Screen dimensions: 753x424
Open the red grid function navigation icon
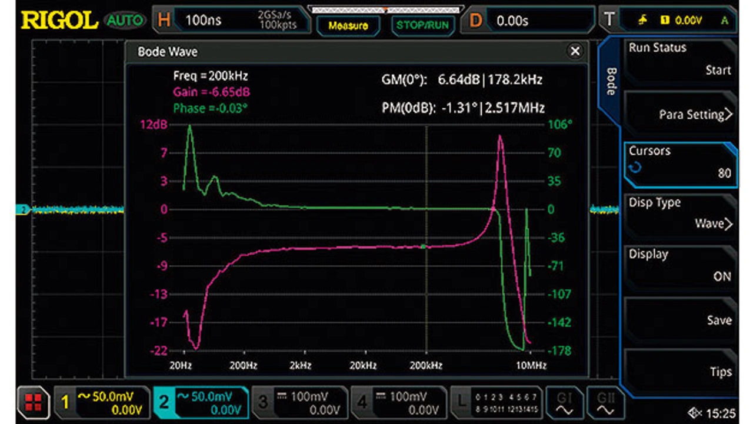(x=34, y=402)
